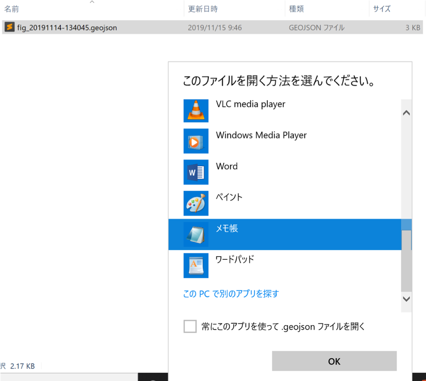Click the Sublime icon beside fig_20191114-134045.geojson
This screenshot has width=426, height=381.
coord(10,27)
